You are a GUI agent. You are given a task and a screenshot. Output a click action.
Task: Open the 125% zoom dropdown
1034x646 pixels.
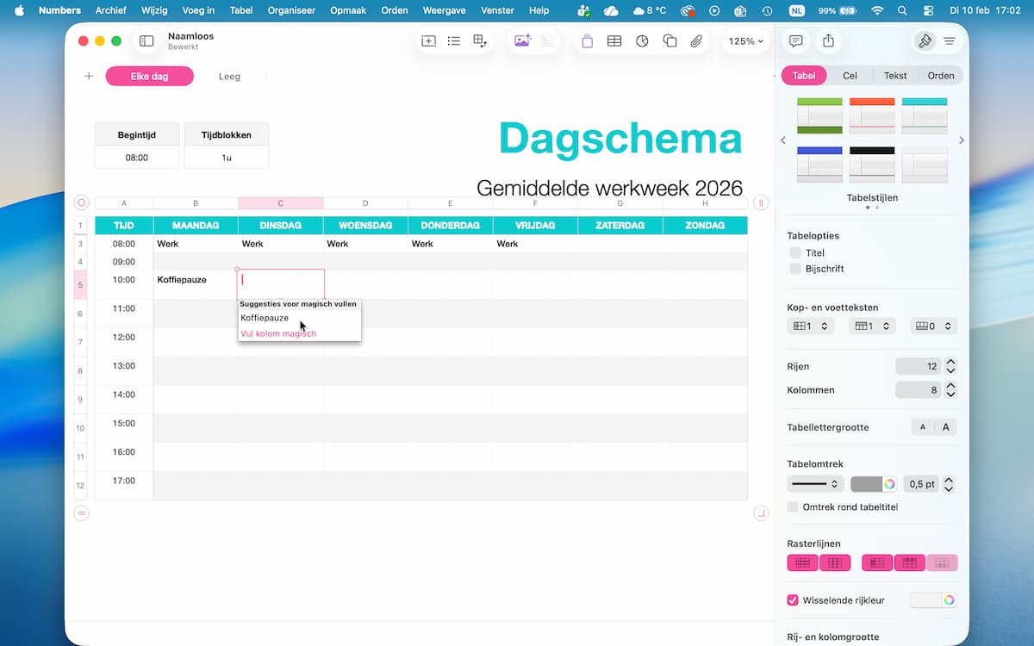coord(745,41)
